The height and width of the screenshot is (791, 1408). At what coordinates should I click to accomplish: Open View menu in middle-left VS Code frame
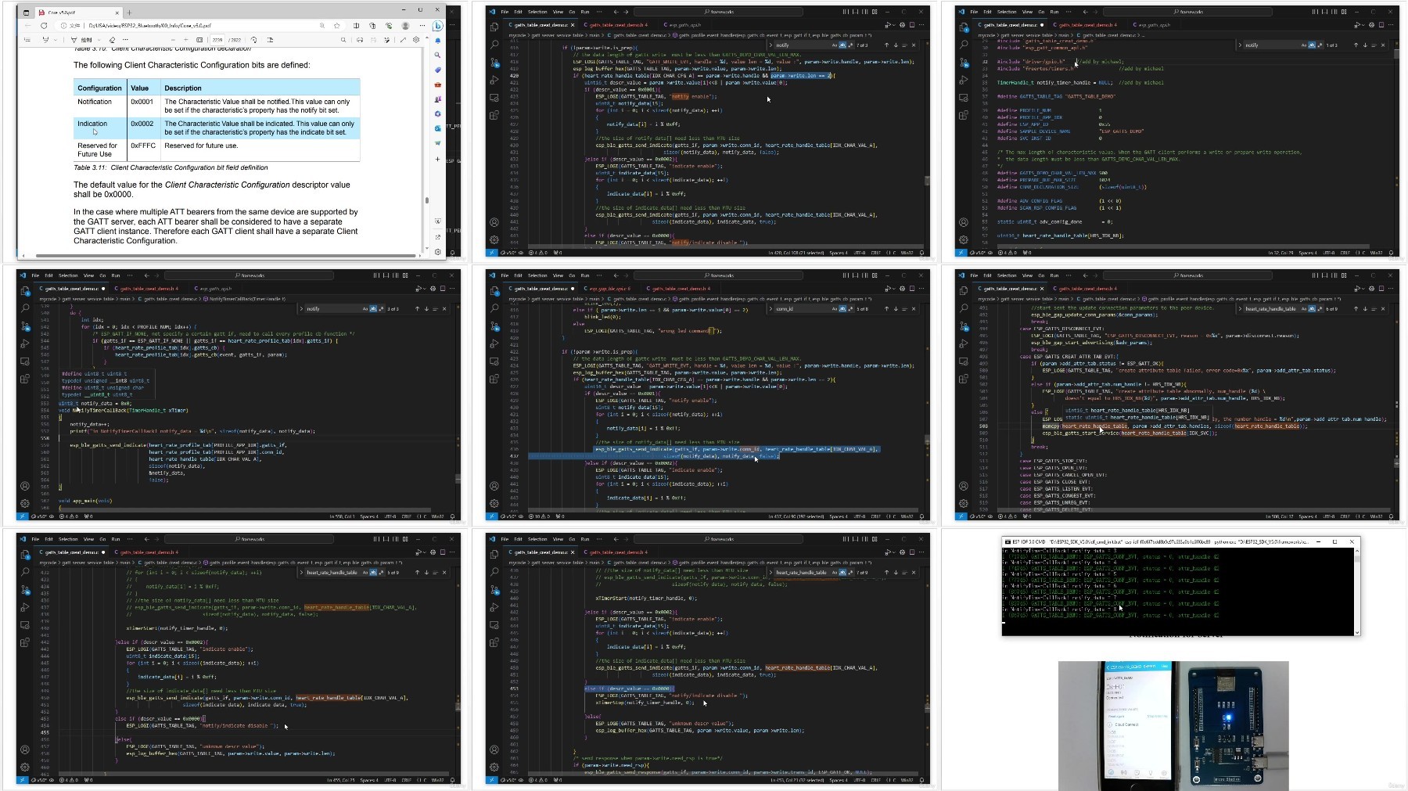click(x=88, y=275)
